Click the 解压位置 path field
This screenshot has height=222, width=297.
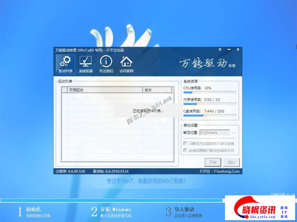coord(214,132)
